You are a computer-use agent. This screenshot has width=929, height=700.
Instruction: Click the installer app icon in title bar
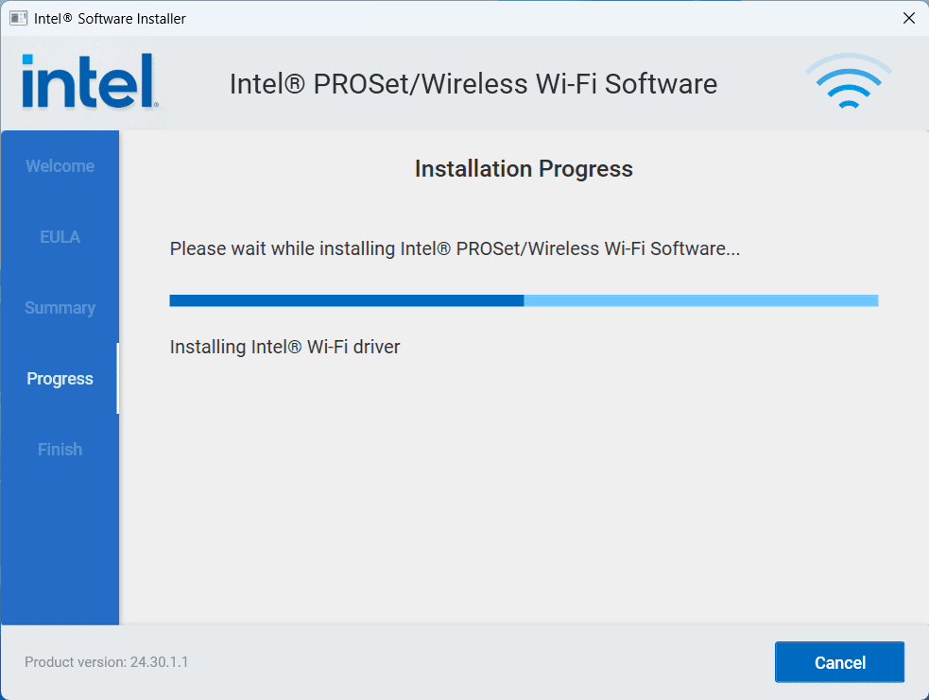pos(18,18)
